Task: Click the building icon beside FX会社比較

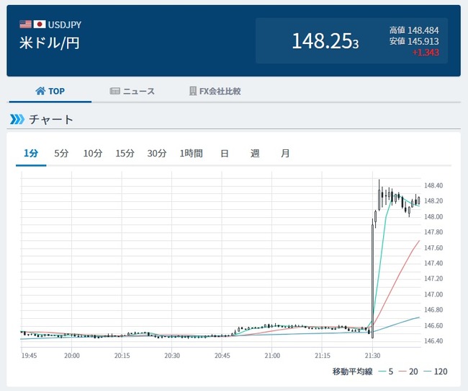Action: click(193, 92)
